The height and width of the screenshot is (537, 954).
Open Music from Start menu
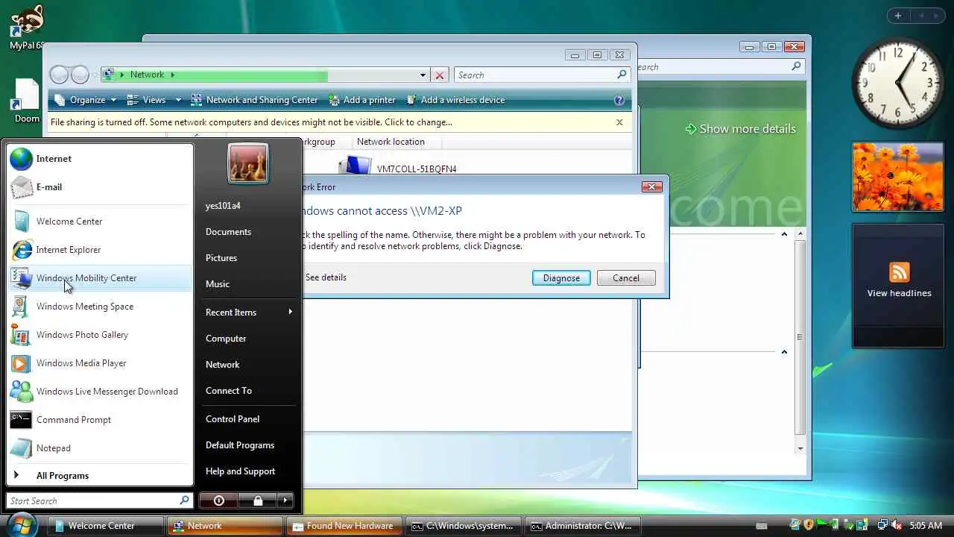(x=248, y=284)
